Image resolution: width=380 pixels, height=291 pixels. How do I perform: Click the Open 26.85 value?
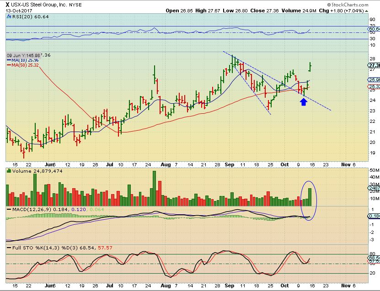click(x=180, y=11)
